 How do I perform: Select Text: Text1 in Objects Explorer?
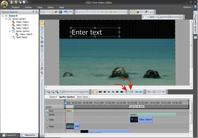(x=22, y=37)
